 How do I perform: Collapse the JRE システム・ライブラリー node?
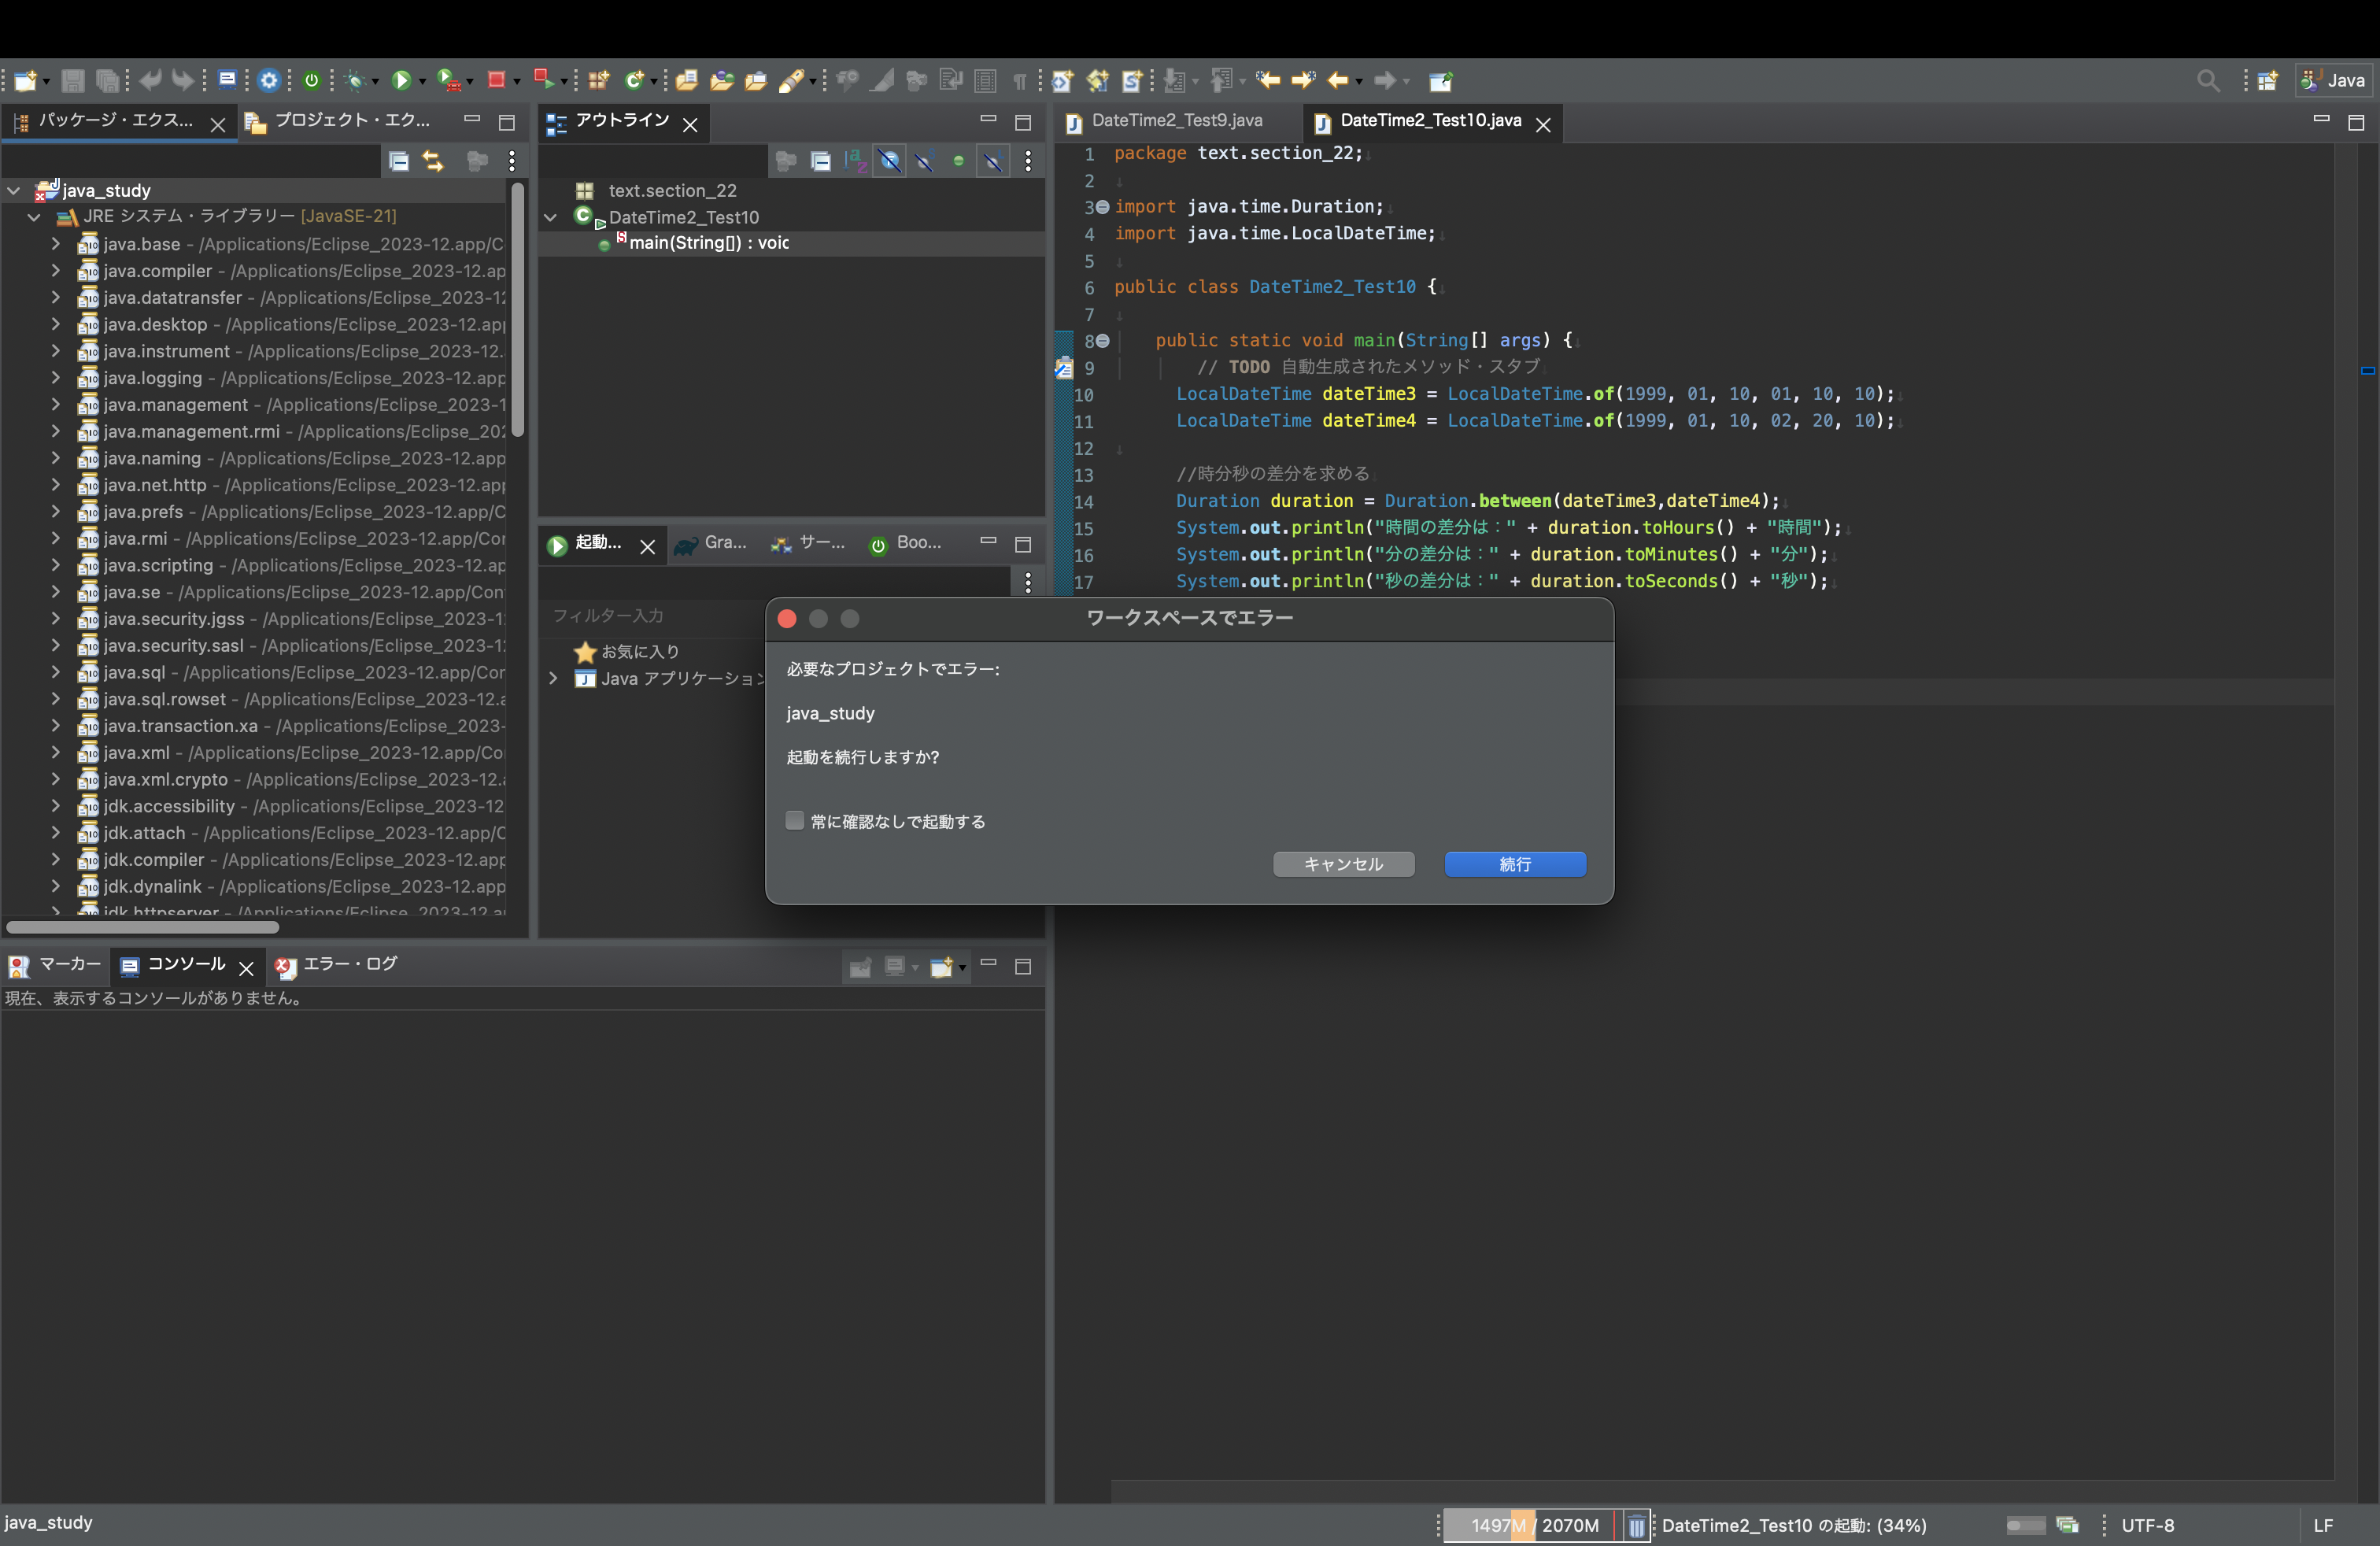34,217
